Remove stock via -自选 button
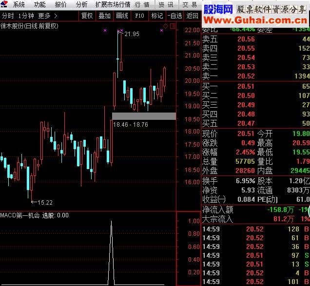This screenshot has height=286, width=310. click(x=175, y=16)
